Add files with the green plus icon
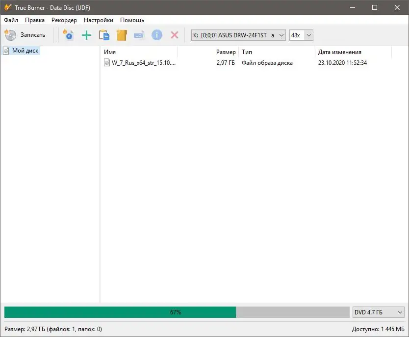409x337 pixels. tap(86, 35)
